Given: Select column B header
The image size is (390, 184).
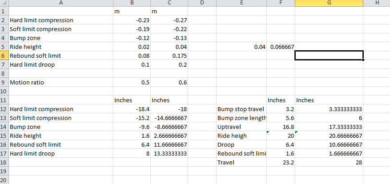Looking at the screenshot, I should (132, 3).
